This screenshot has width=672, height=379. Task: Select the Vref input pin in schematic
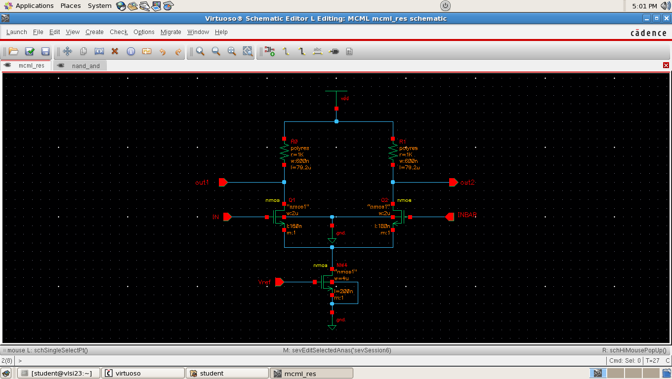(279, 282)
